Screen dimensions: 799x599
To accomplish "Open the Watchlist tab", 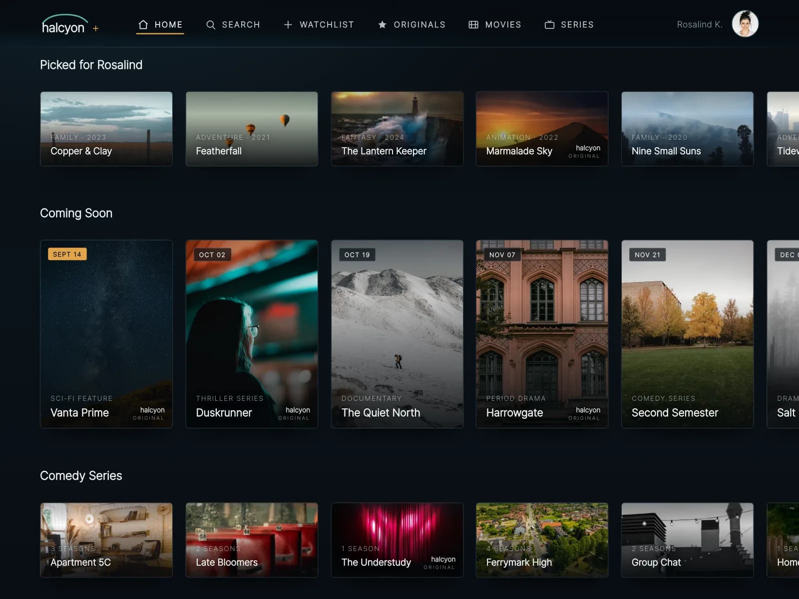I will 319,24.
